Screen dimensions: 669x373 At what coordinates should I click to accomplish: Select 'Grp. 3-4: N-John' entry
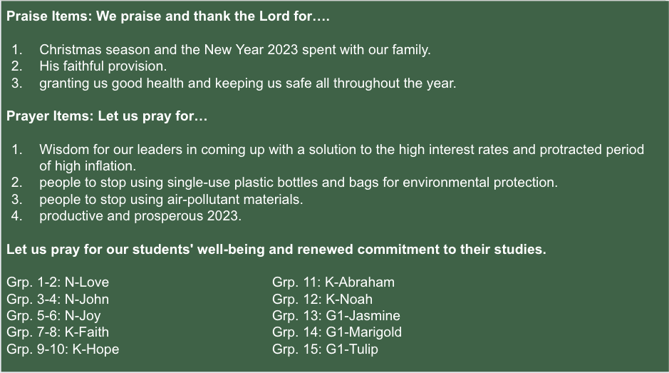point(58,299)
